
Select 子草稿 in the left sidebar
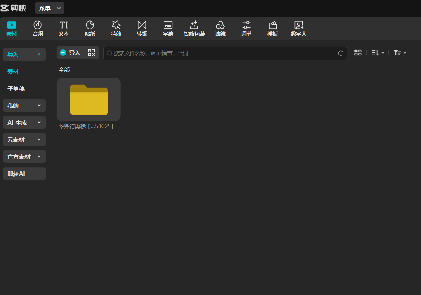pyautogui.click(x=16, y=89)
